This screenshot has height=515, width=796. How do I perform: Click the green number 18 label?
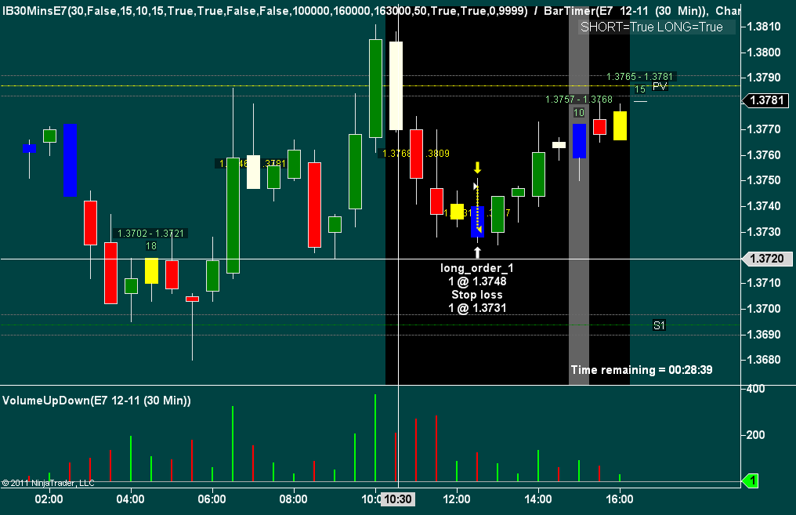pyautogui.click(x=151, y=246)
